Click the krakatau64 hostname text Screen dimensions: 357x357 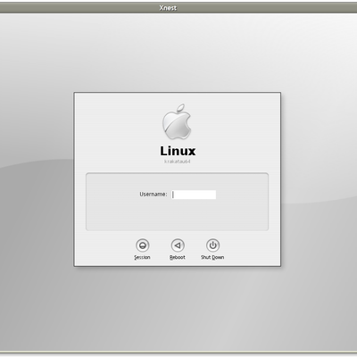pyautogui.click(x=178, y=162)
